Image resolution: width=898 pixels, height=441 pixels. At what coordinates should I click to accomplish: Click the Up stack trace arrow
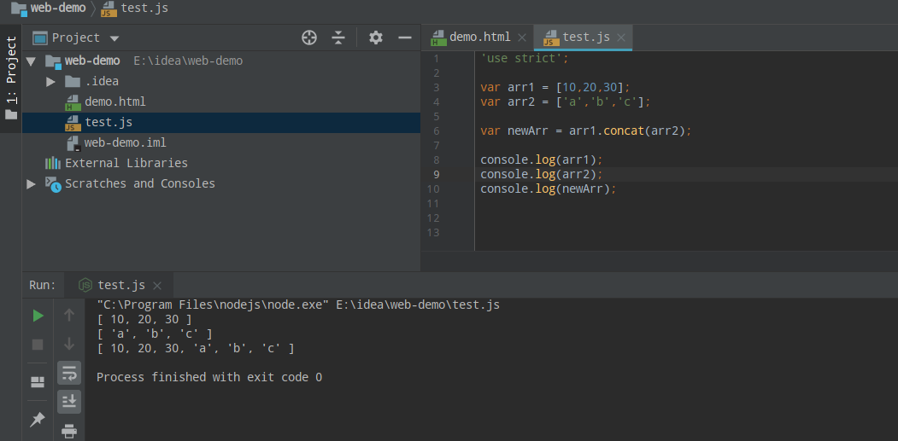click(69, 315)
